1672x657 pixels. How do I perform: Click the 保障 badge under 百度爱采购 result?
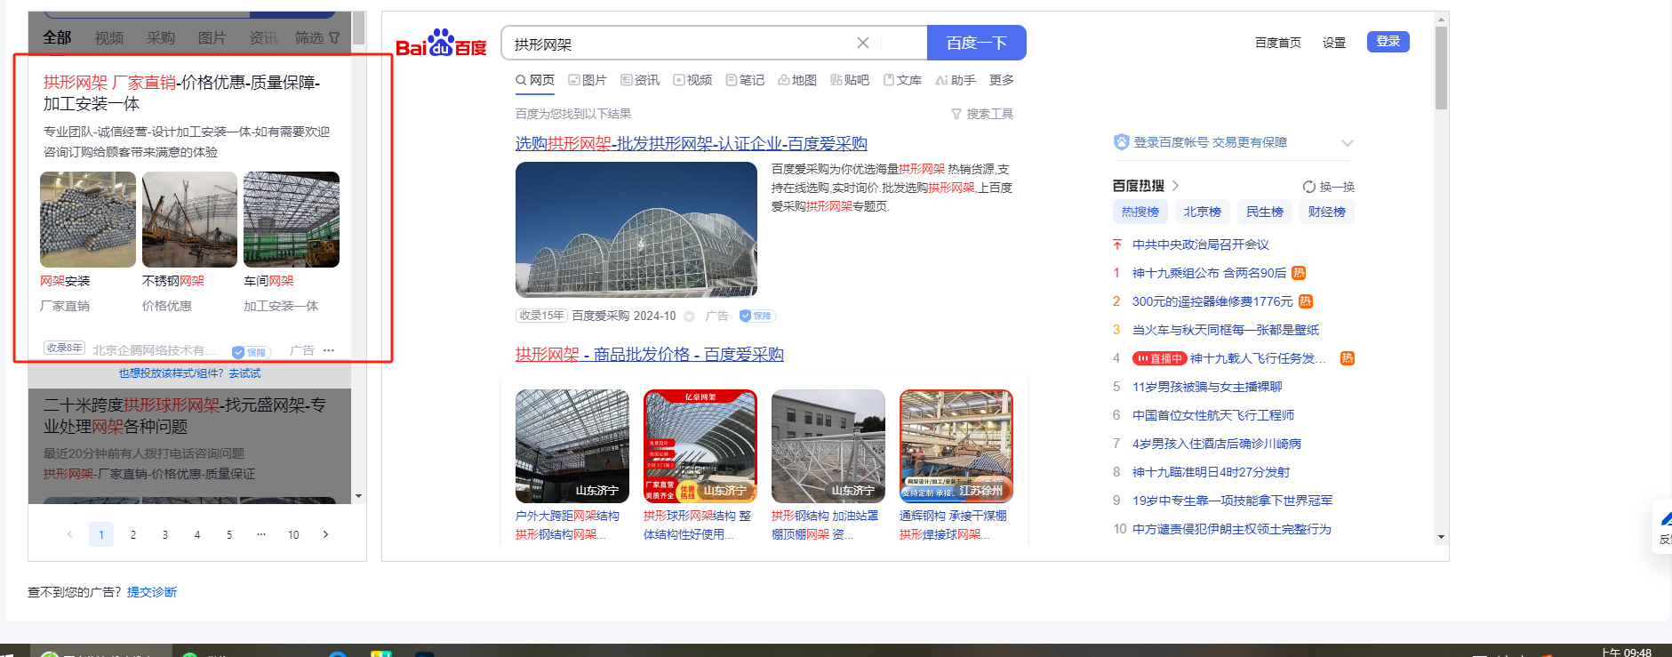[758, 316]
